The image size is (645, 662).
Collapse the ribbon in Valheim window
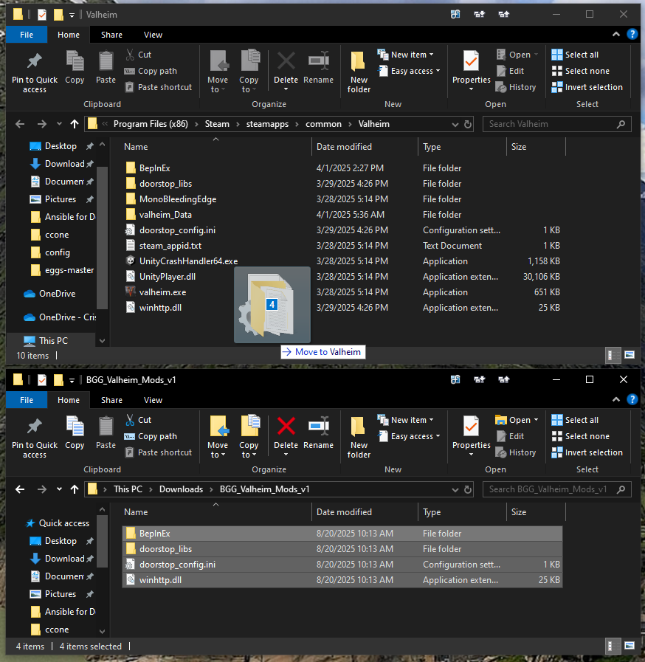(x=616, y=34)
